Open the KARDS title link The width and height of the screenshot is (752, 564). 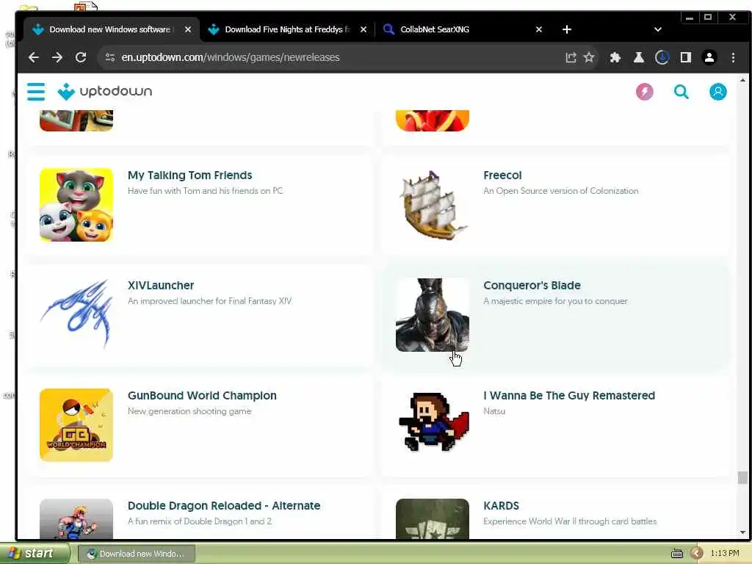pos(501,506)
